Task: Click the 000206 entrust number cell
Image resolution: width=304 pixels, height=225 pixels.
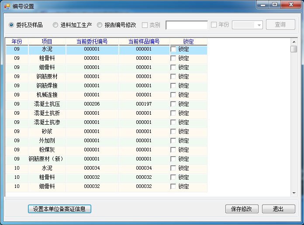Action: click(92, 104)
